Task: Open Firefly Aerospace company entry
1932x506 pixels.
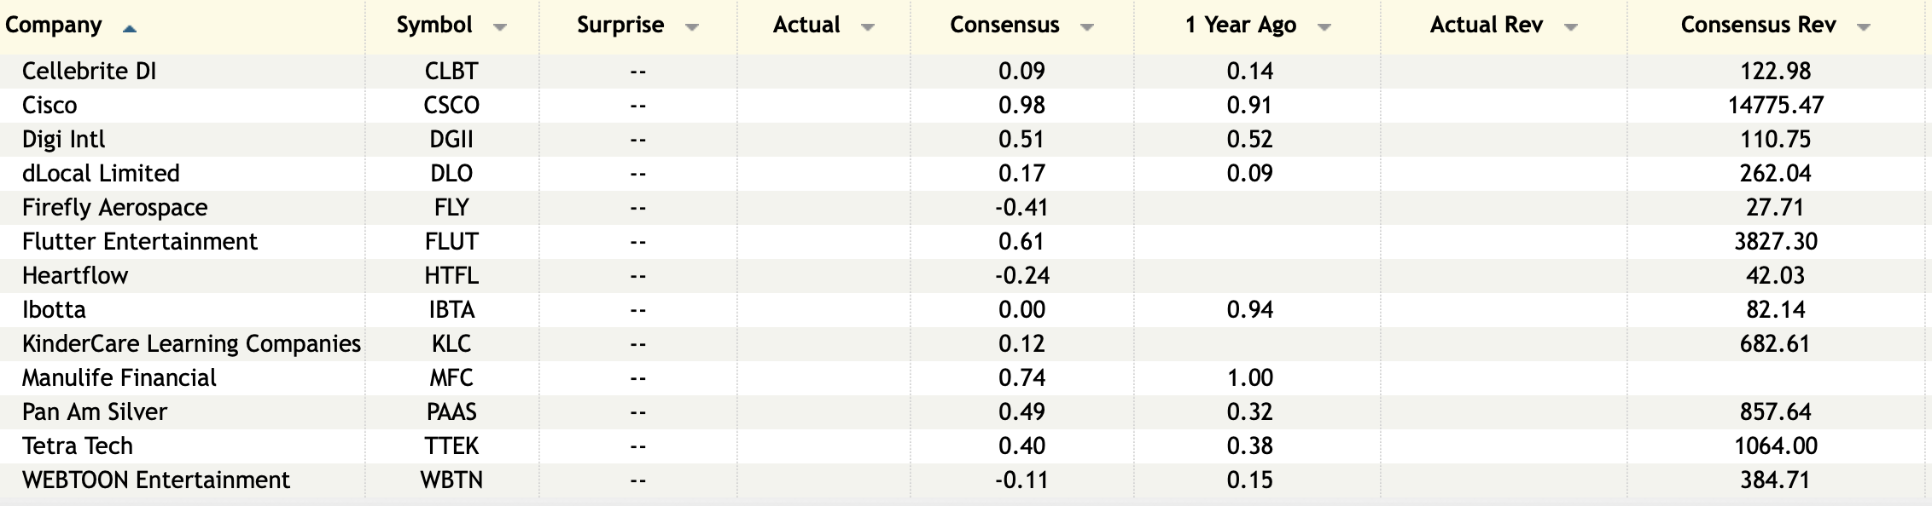Action: click(114, 208)
